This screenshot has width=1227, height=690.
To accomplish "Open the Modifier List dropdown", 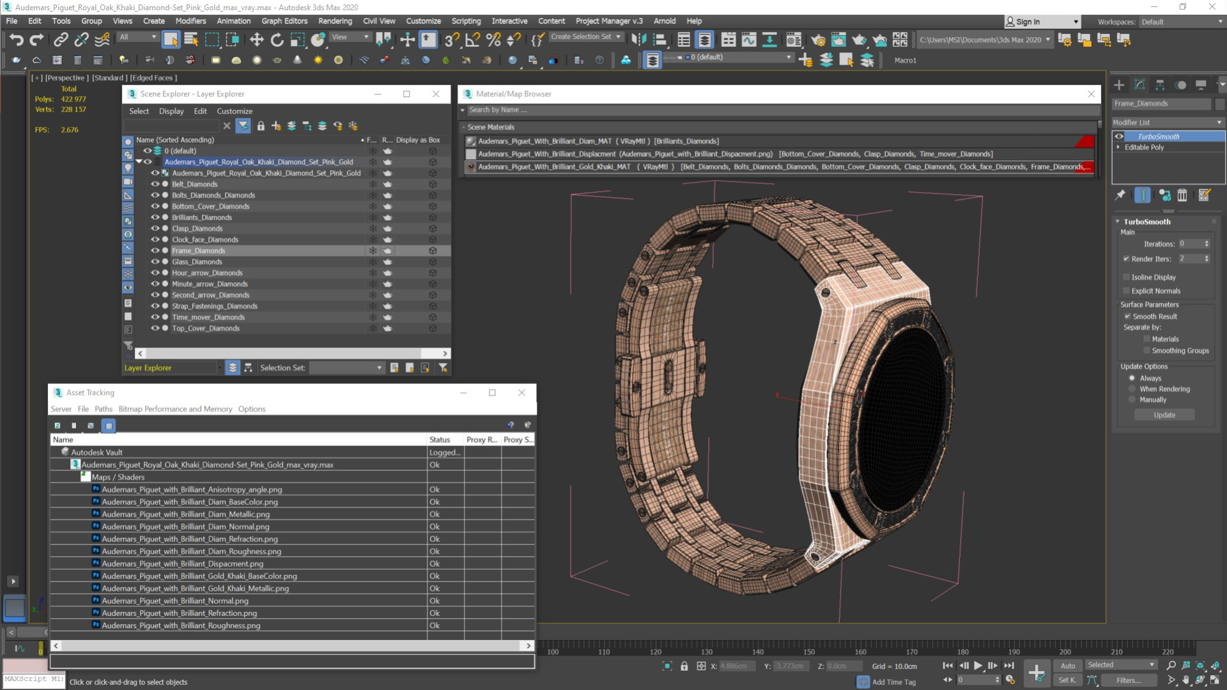I will [x=1168, y=123].
